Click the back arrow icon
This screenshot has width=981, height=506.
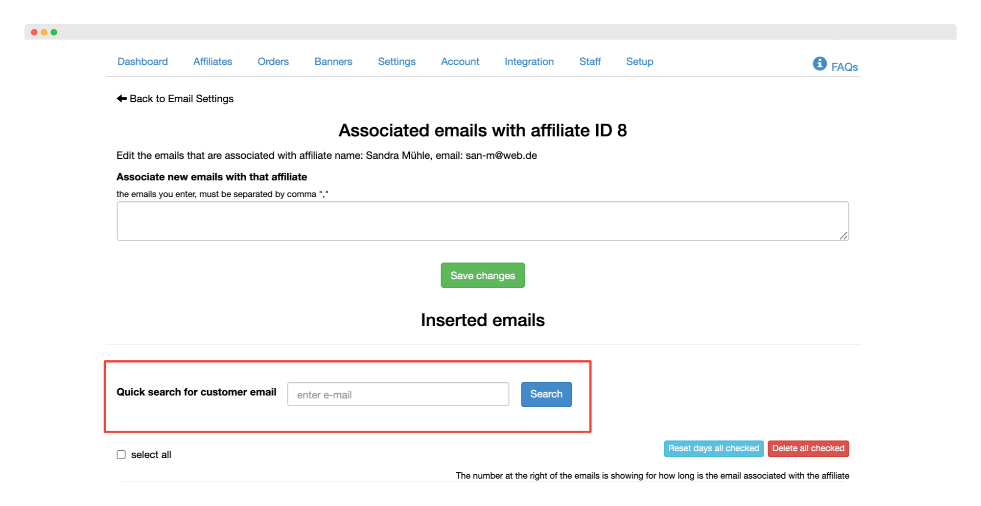point(122,99)
